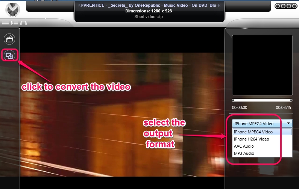The width and height of the screenshot is (299, 189).
Task: Switch to single preview view icon
Action: coord(23,23)
